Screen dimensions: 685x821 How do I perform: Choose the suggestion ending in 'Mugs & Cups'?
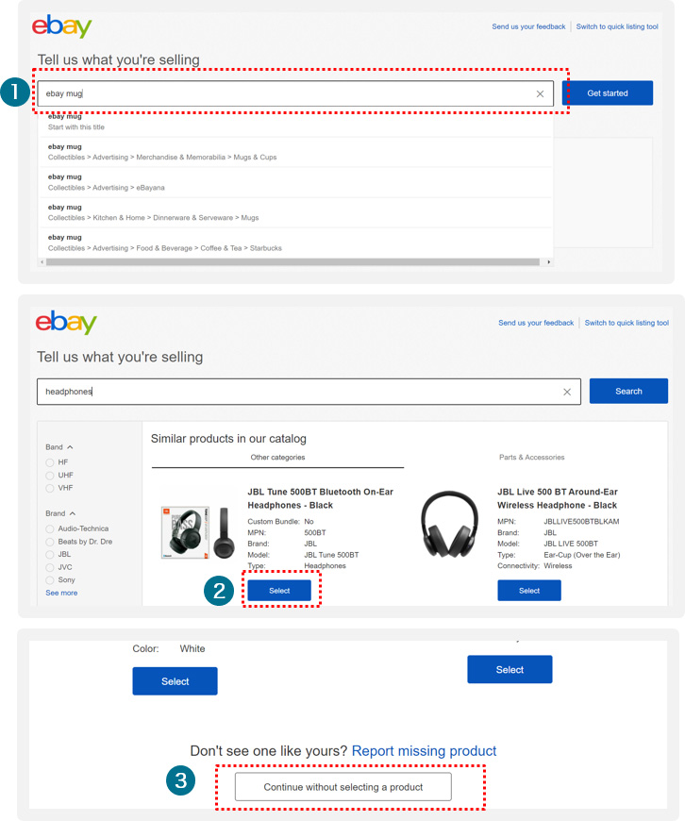pyautogui.click(x=295, y=152)
